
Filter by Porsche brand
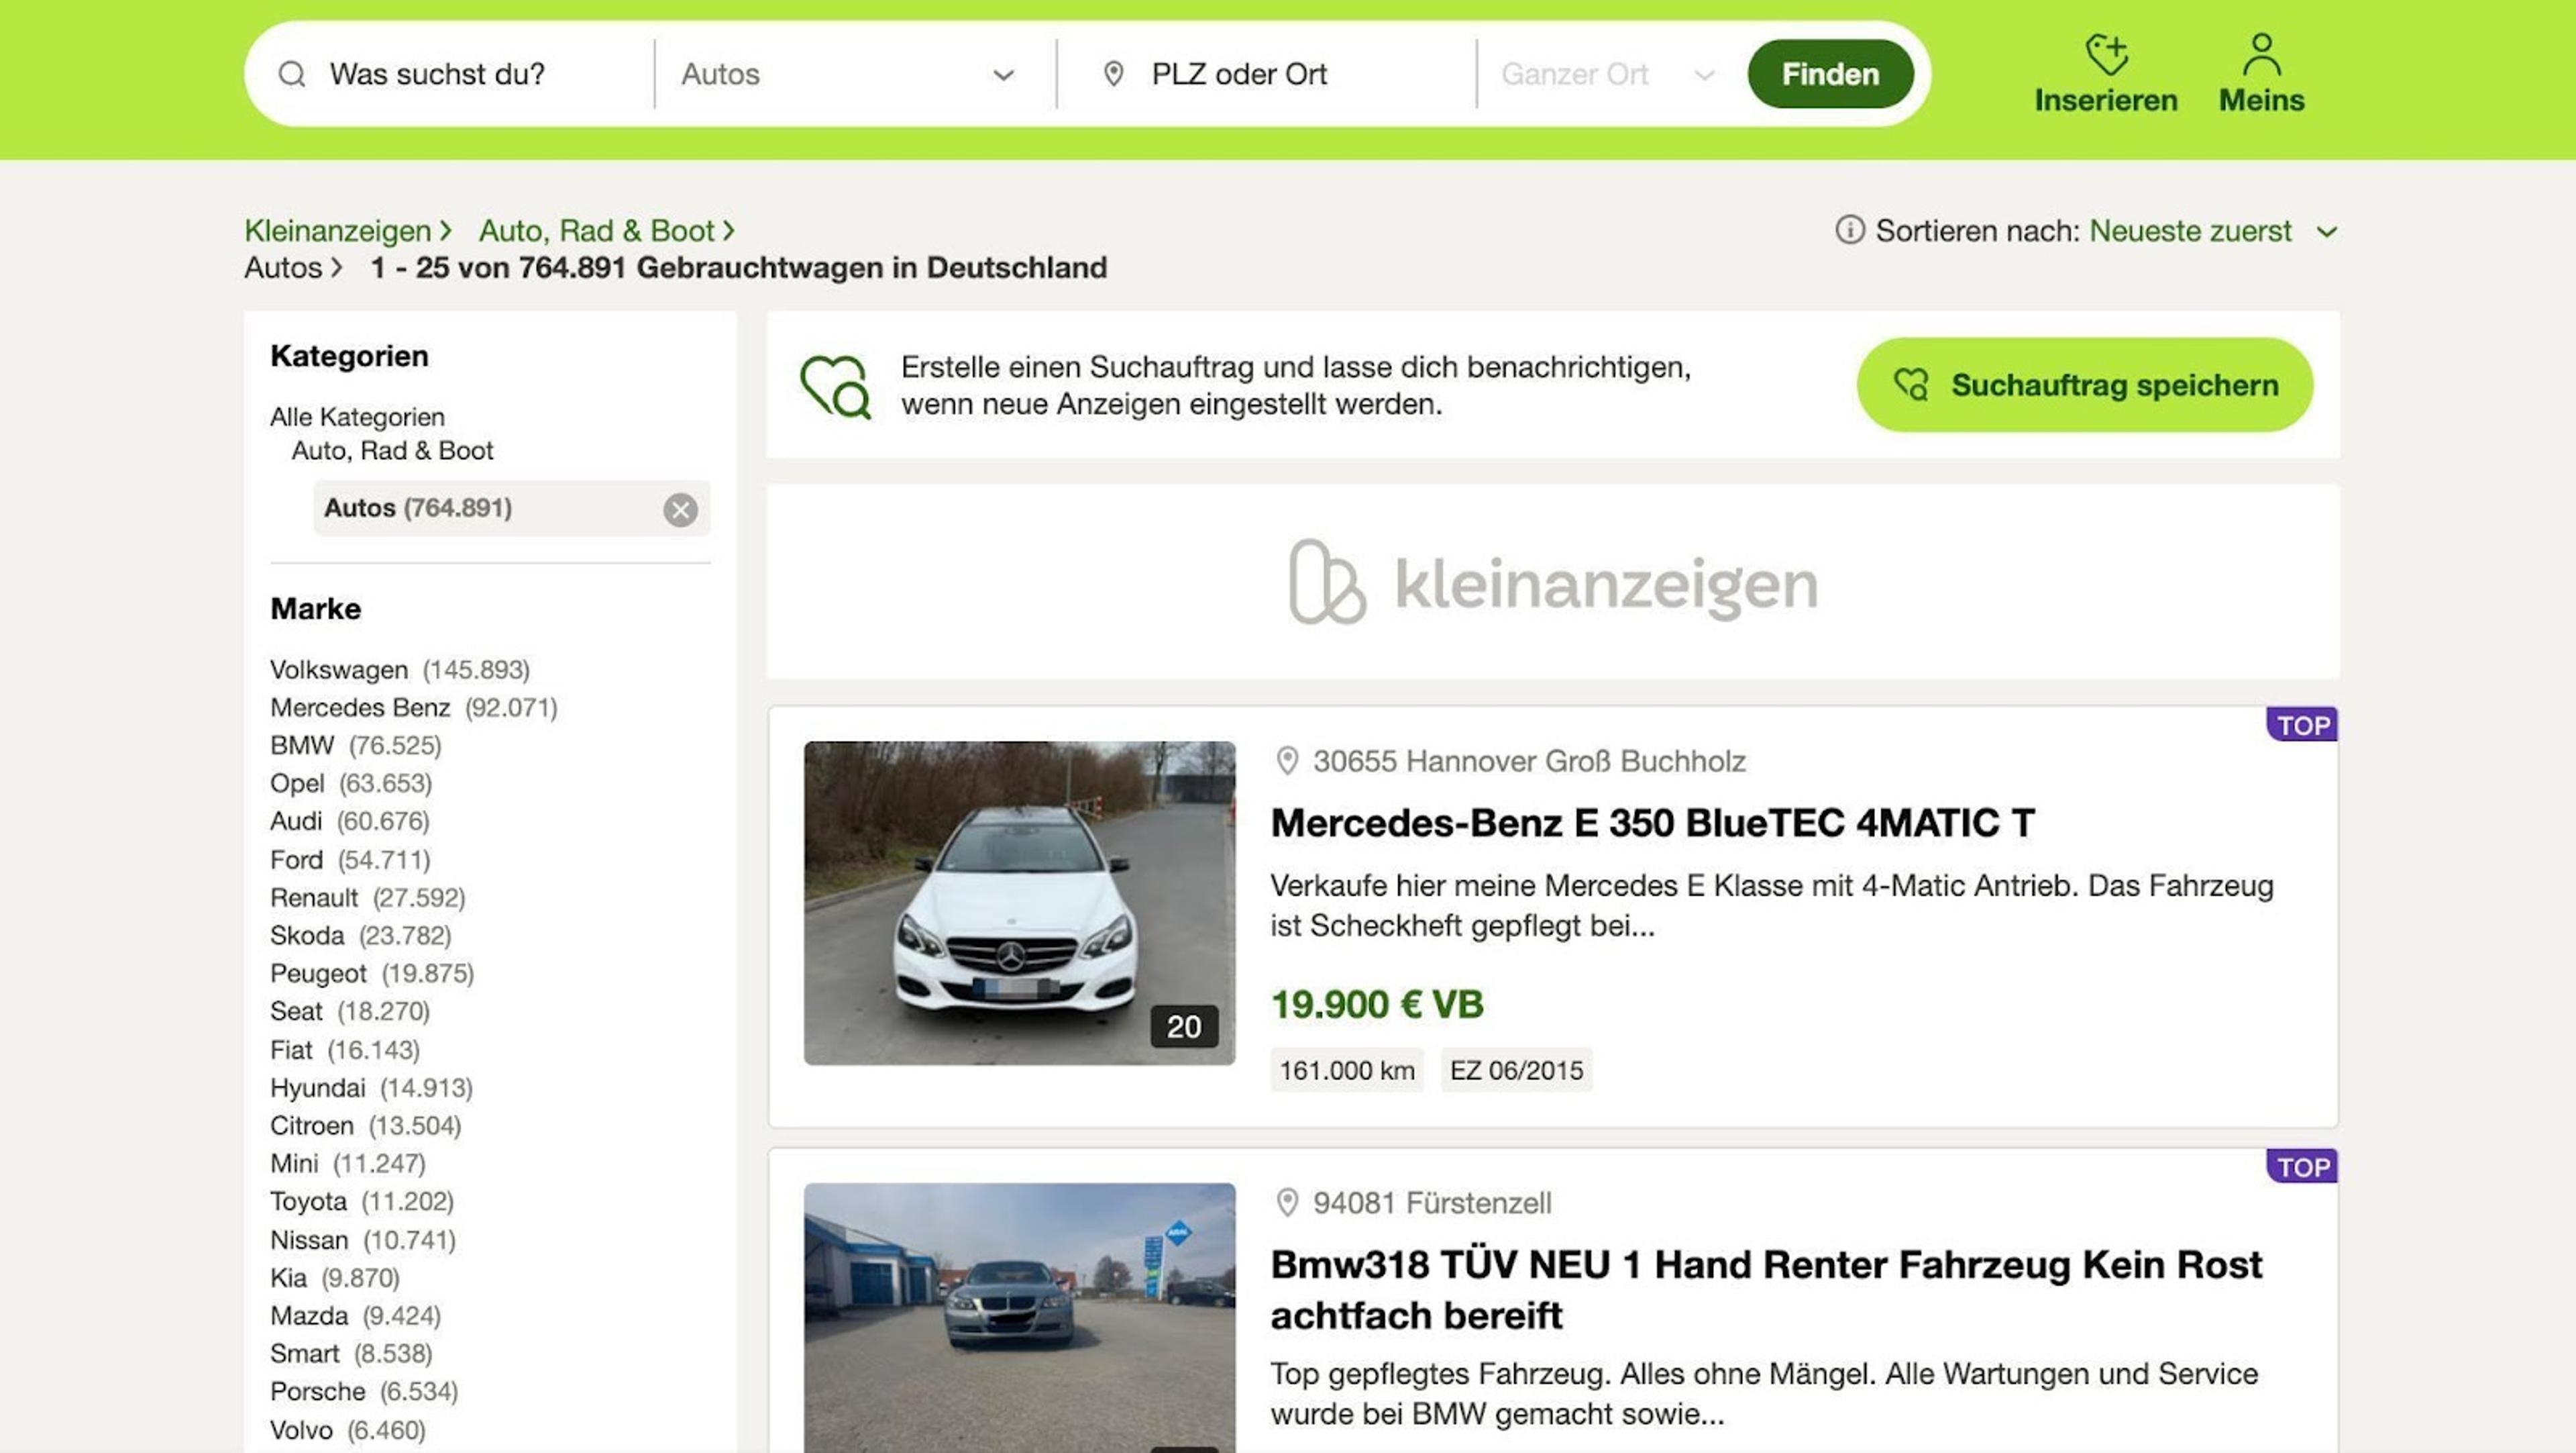tap(318, 1392)
